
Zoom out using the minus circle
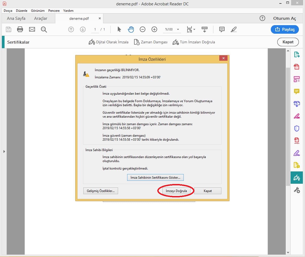pyautogui.click(x=143, y=29)
